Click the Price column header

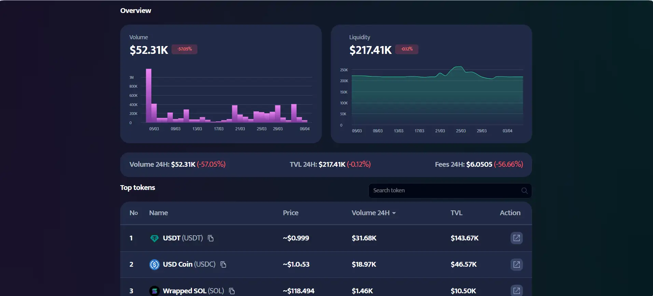pos(291,213)
